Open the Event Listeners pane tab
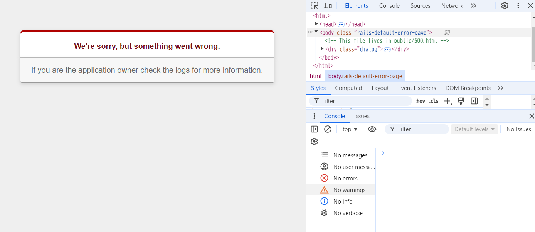Screen dimensions: 535x232 tap(417, 88)
